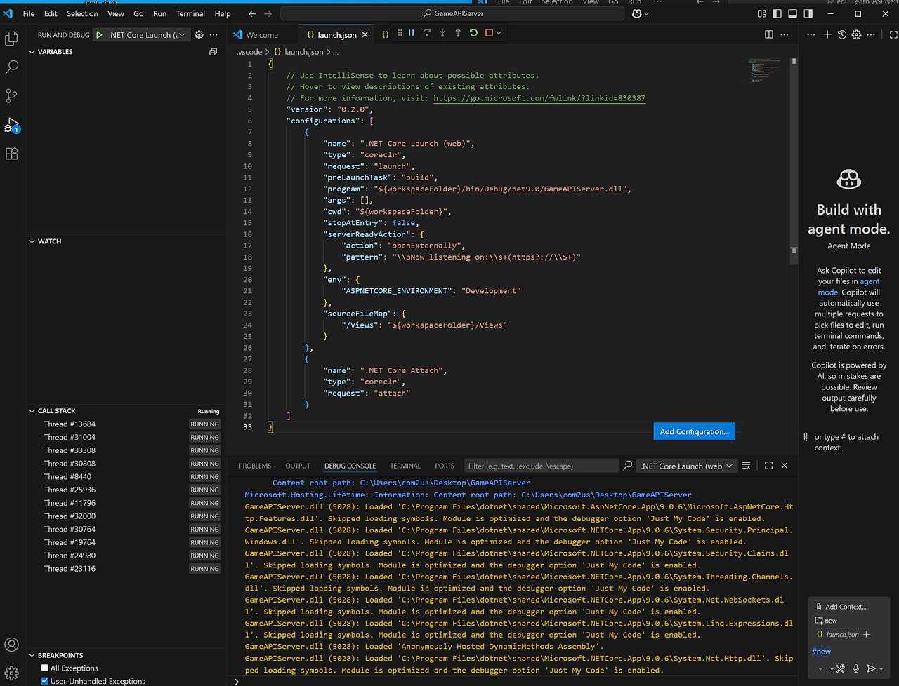This screenshot has height=686, width=899.
Task: Open the Selection menu
Action: 82,13
